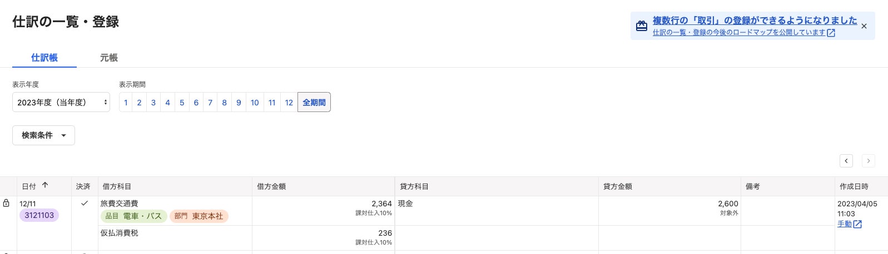Select the 仕訳帳 tab
The width and height of the screenshot is (888, 254).
tap(44, 58)
